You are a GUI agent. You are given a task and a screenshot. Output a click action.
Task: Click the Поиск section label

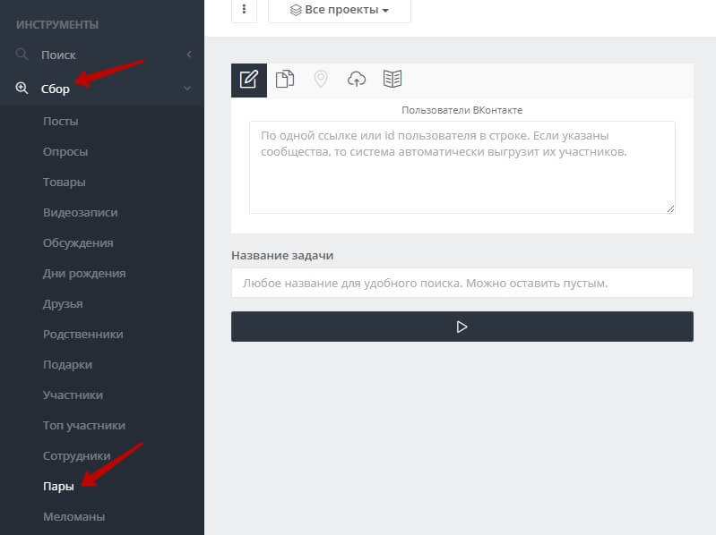pyautogui.click(x=58, y=55)
